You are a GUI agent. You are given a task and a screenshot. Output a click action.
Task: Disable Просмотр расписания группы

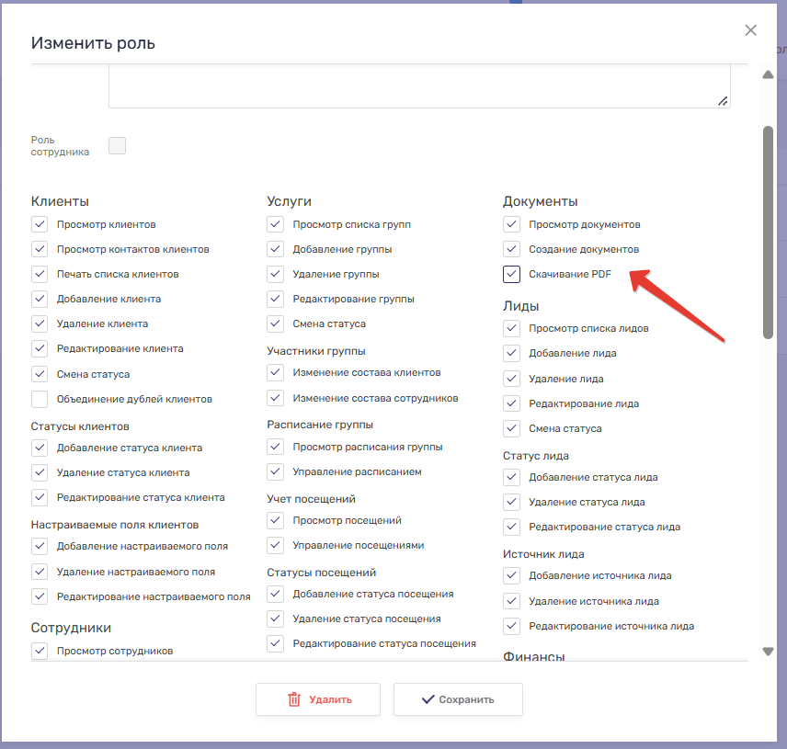[276, 447]
